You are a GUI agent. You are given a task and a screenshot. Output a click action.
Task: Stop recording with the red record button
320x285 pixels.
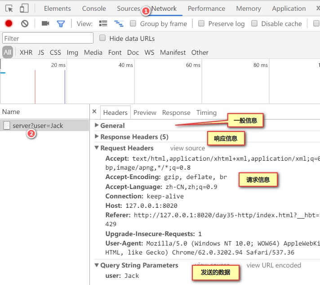click(9, 23)
